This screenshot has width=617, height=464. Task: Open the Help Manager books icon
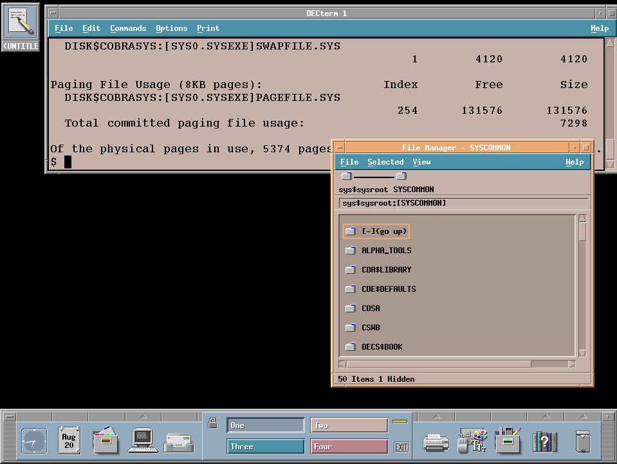(x=545, y=442)
